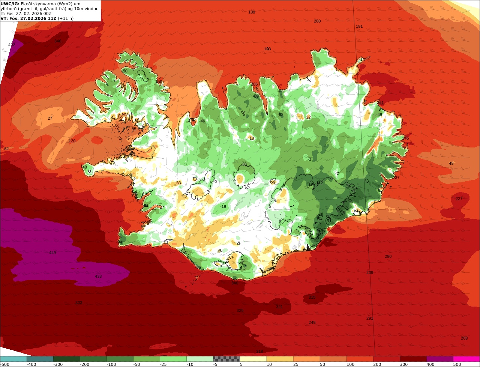Click the checkered -5 to 5 legend swatch
480x367 pixels.
pyautogui.click(x=226, y=359)
